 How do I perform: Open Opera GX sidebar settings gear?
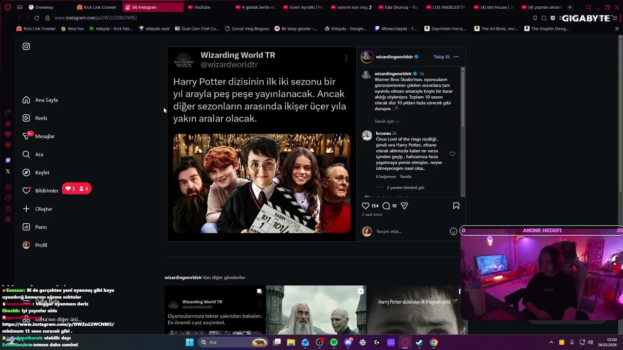tap(8, 219)
